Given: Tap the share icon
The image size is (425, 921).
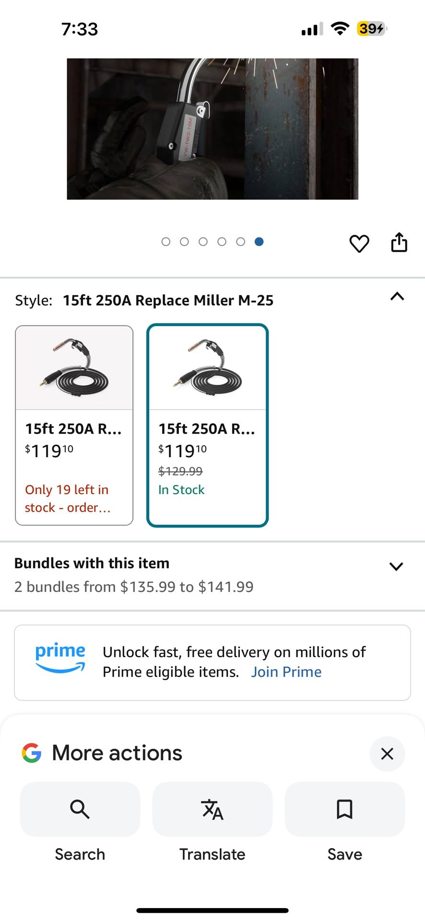Looking at the screenshot, I should 399,242.
